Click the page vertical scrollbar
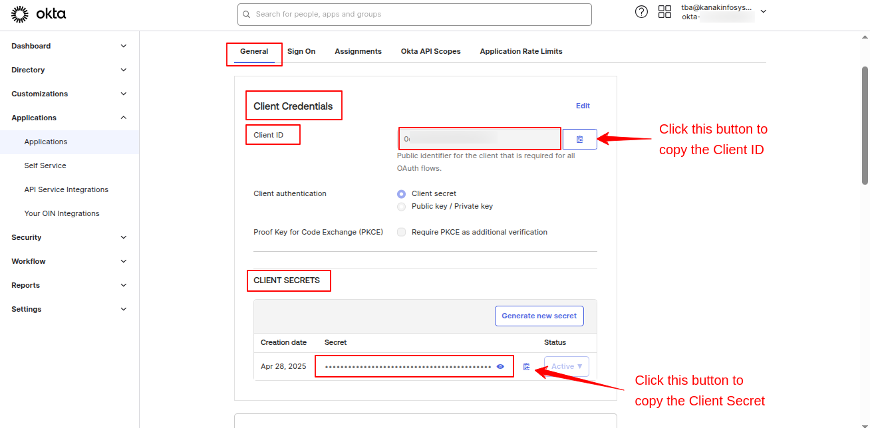 pos(865,125)
